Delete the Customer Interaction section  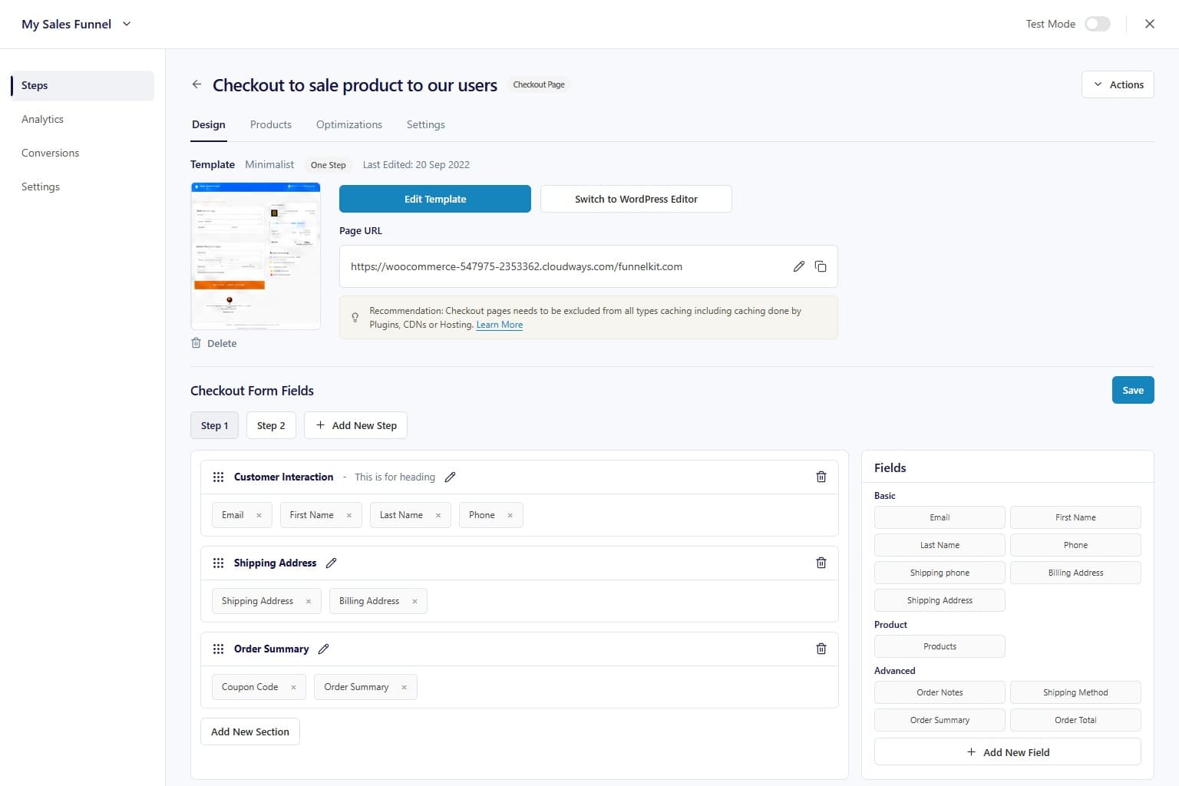click(821, 477)
